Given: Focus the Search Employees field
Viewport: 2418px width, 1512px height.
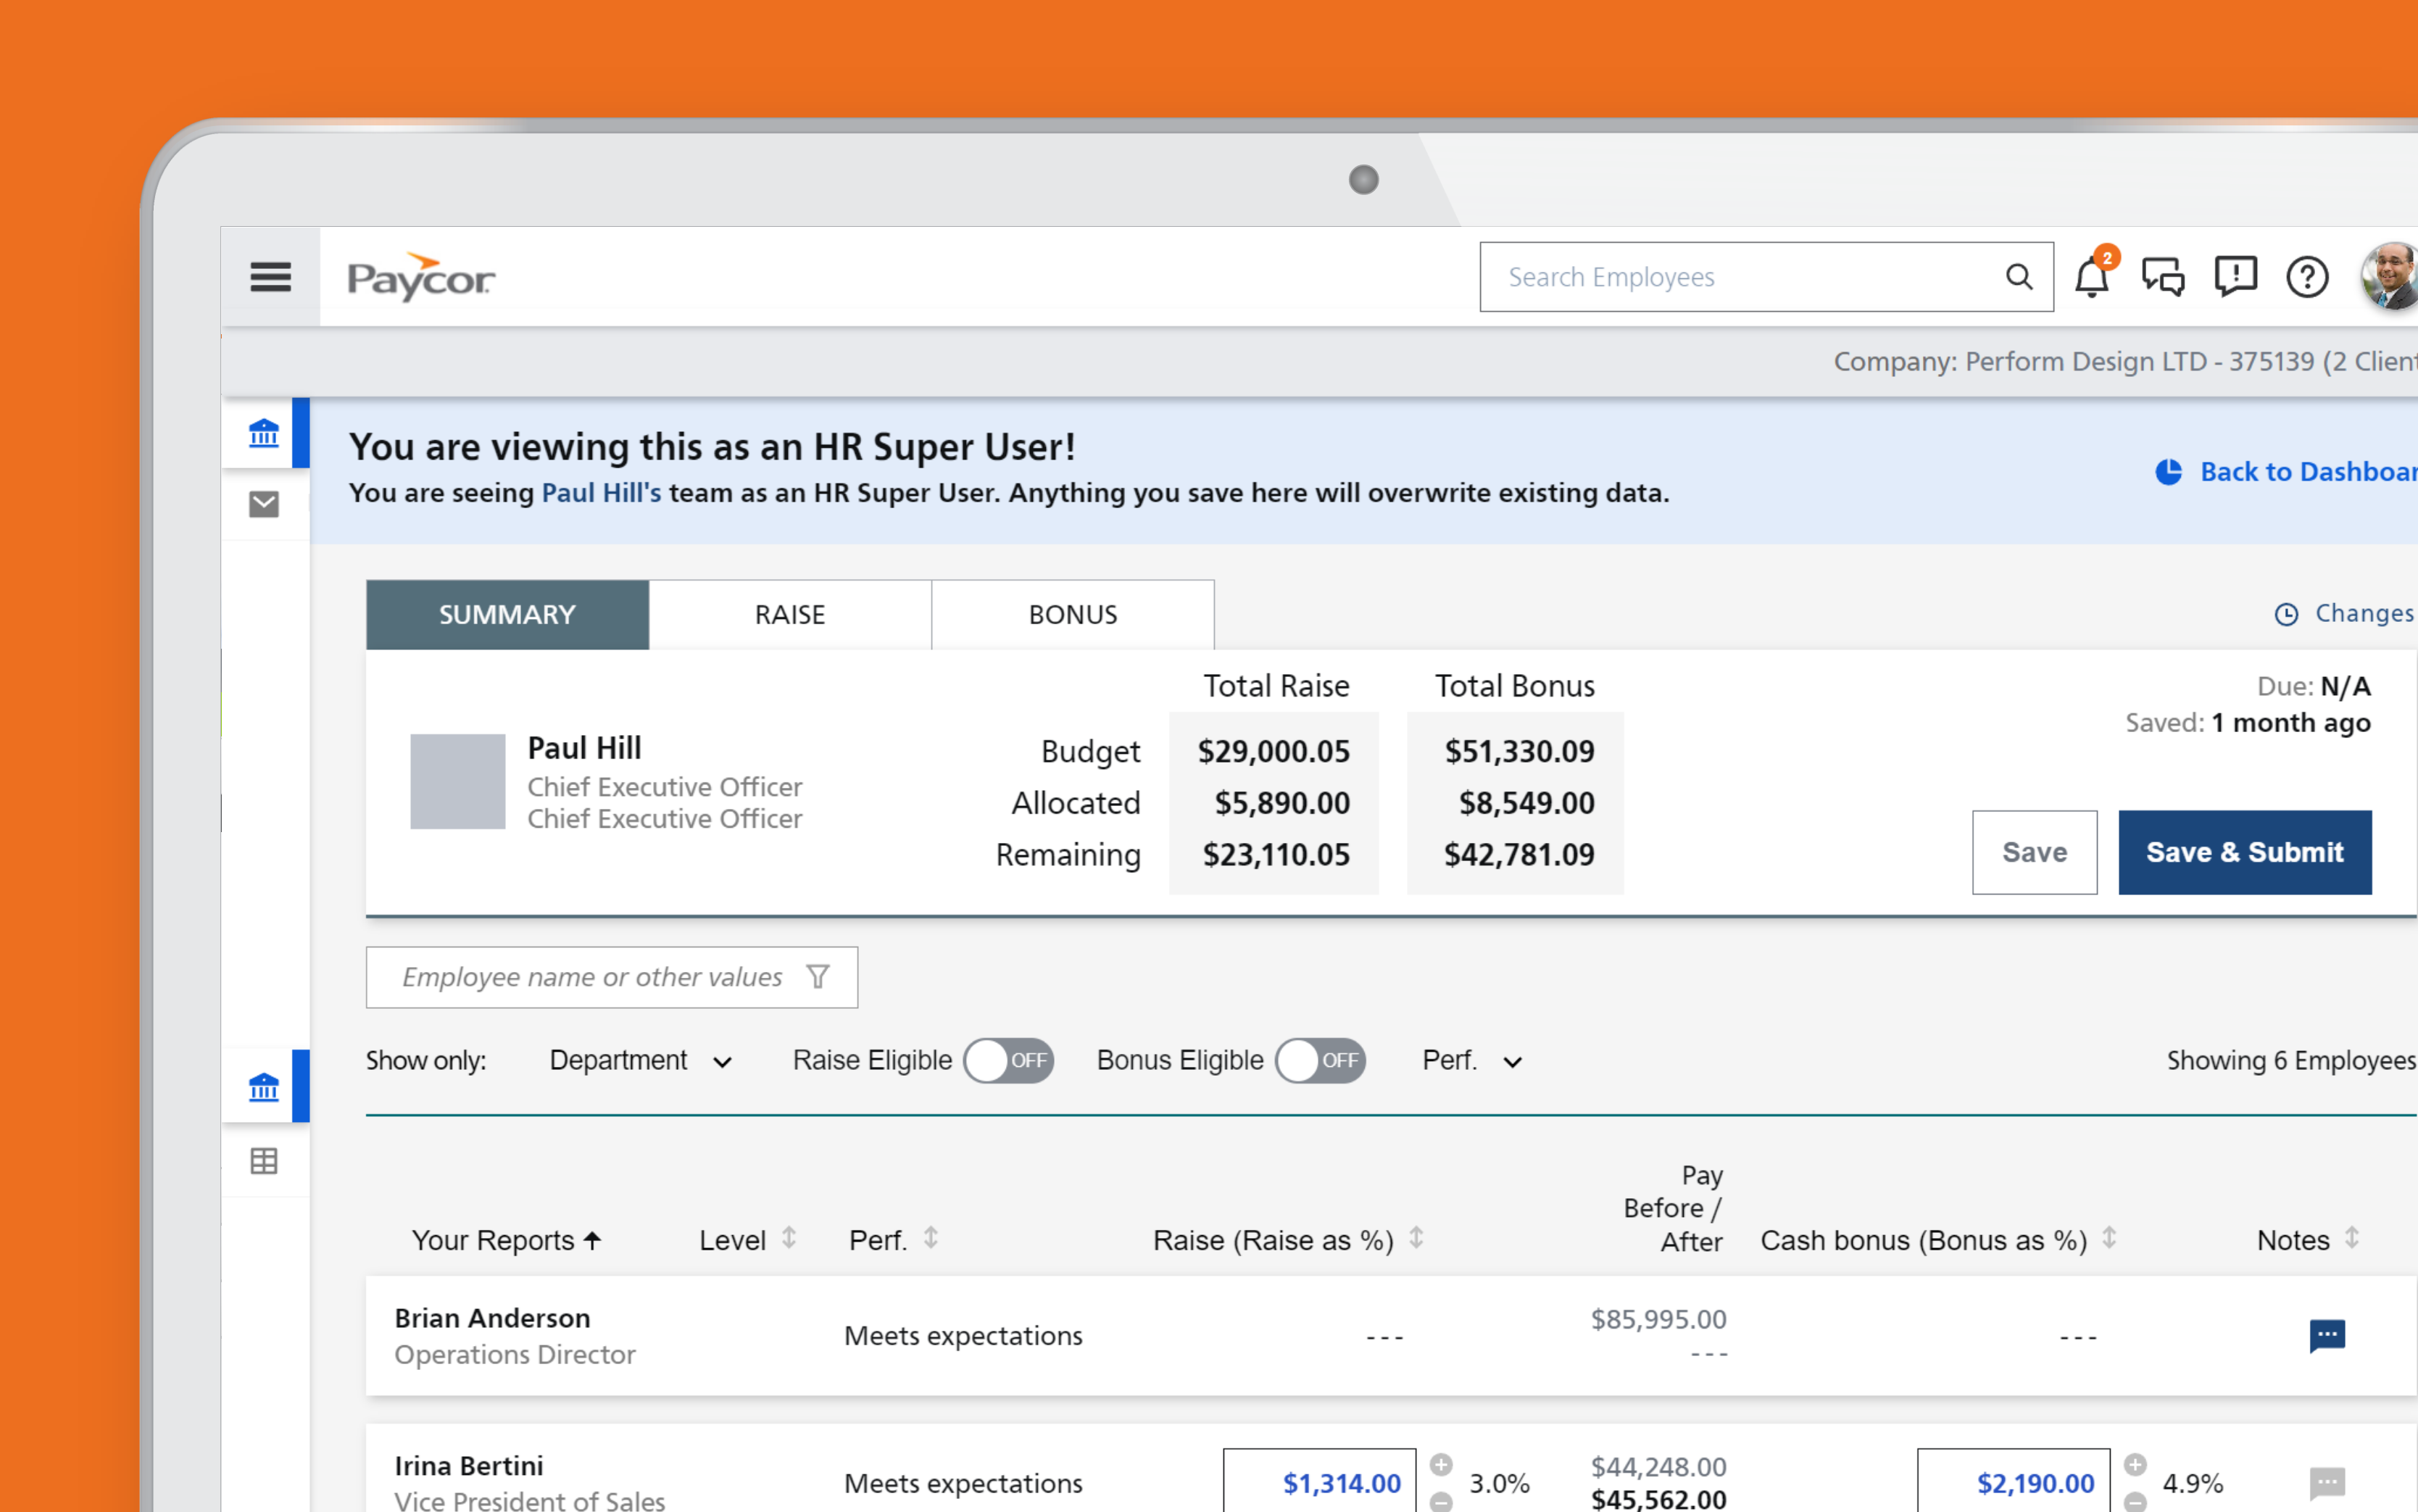Looking at the screenshot, I should pyautogui.click(x=1766, y=277).
